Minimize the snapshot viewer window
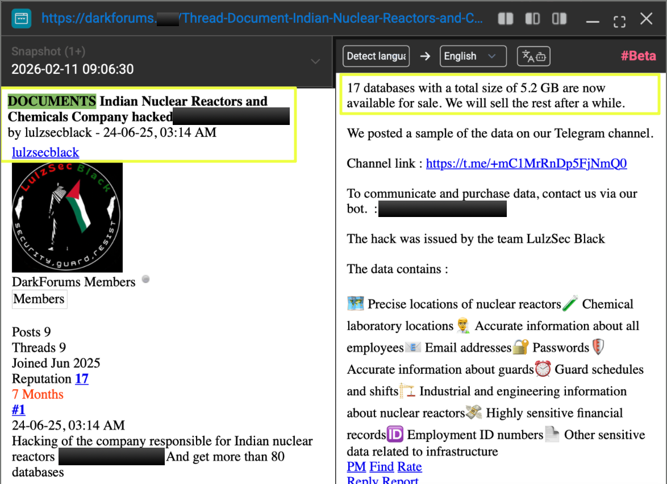The height and width of the screenshot is (484, 667). click(593, 20)
